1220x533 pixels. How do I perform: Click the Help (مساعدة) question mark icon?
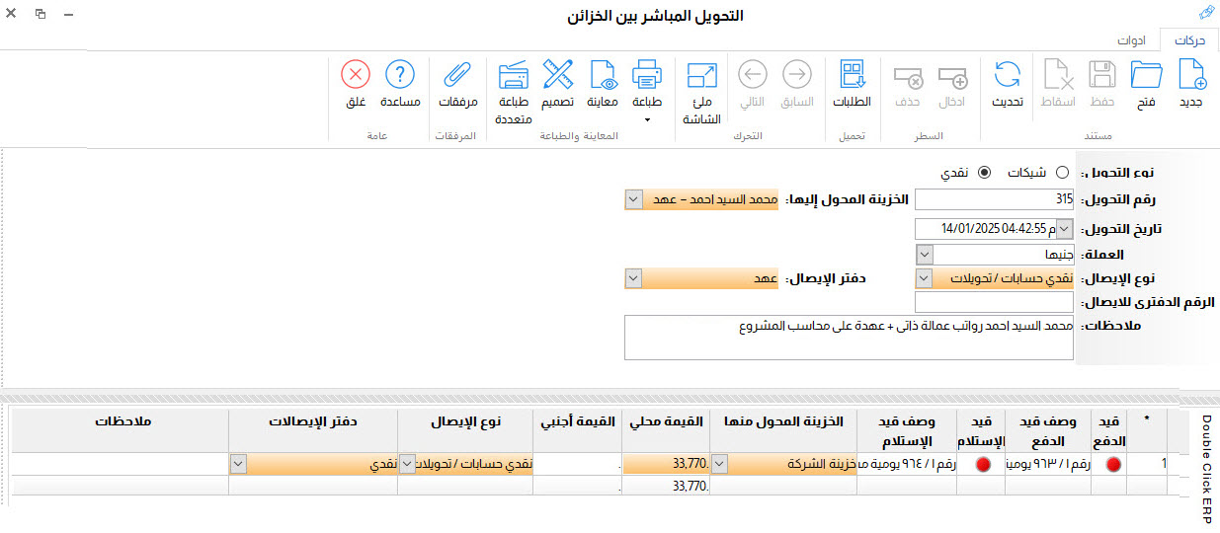tap(400, 83)
